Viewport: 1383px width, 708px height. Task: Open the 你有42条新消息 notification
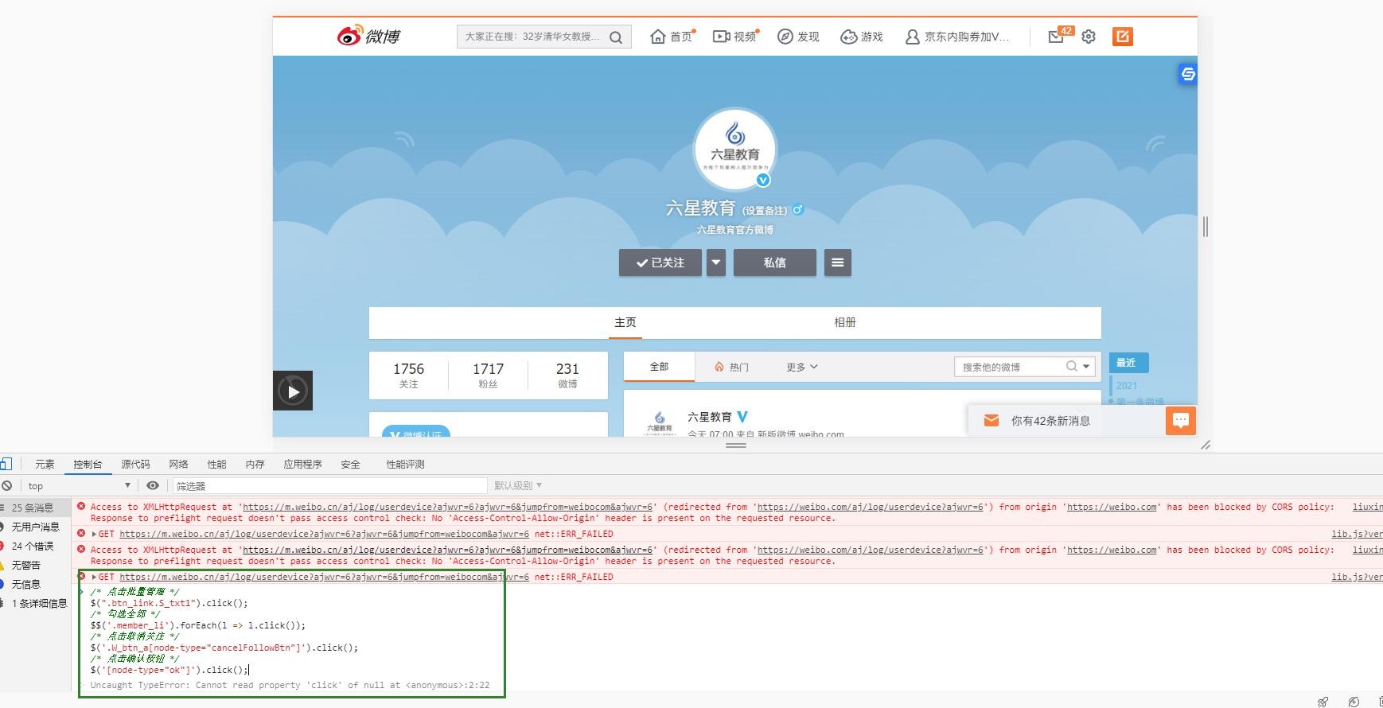point(1050,421)
